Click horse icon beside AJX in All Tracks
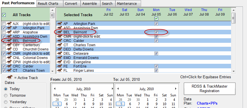 point(9,24)
